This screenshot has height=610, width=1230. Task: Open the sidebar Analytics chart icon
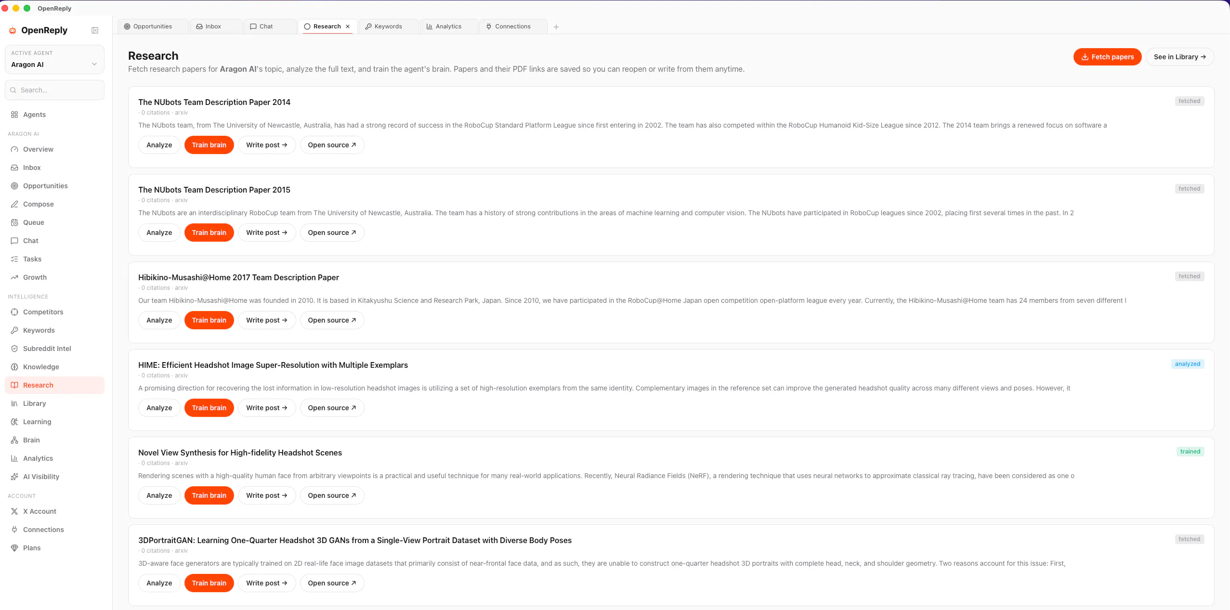[14, 458]
